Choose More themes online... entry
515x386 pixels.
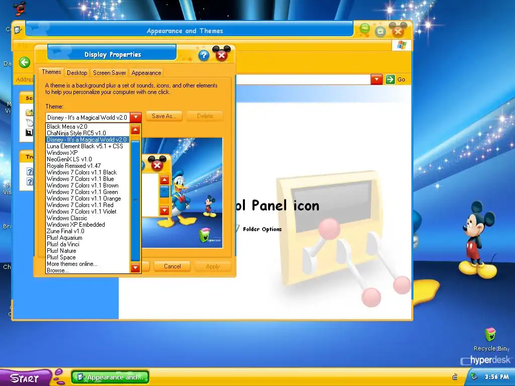point(88,264)
